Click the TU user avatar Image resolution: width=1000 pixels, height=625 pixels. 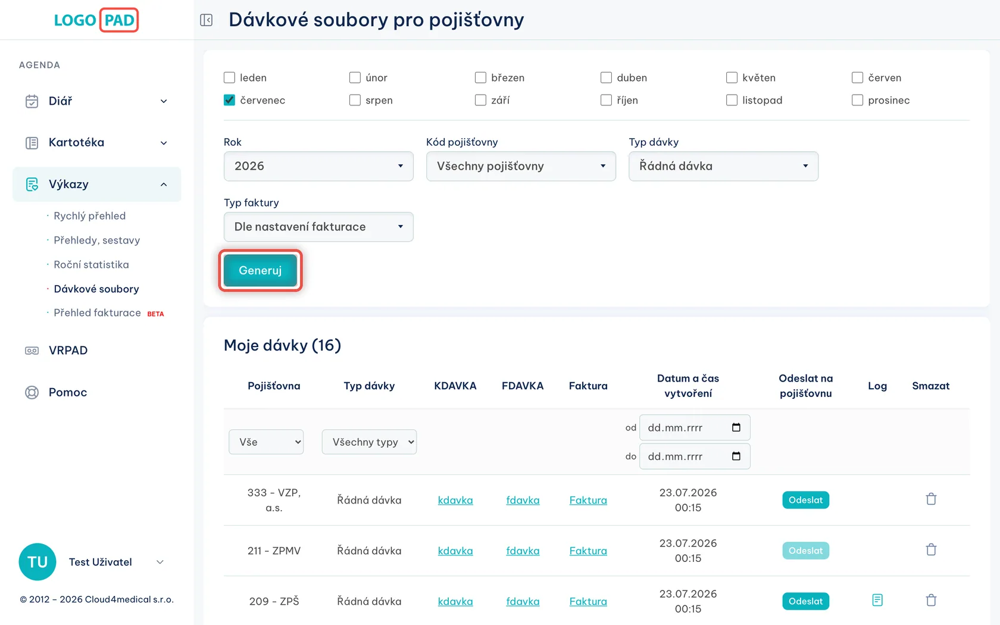tap(37, 562)
